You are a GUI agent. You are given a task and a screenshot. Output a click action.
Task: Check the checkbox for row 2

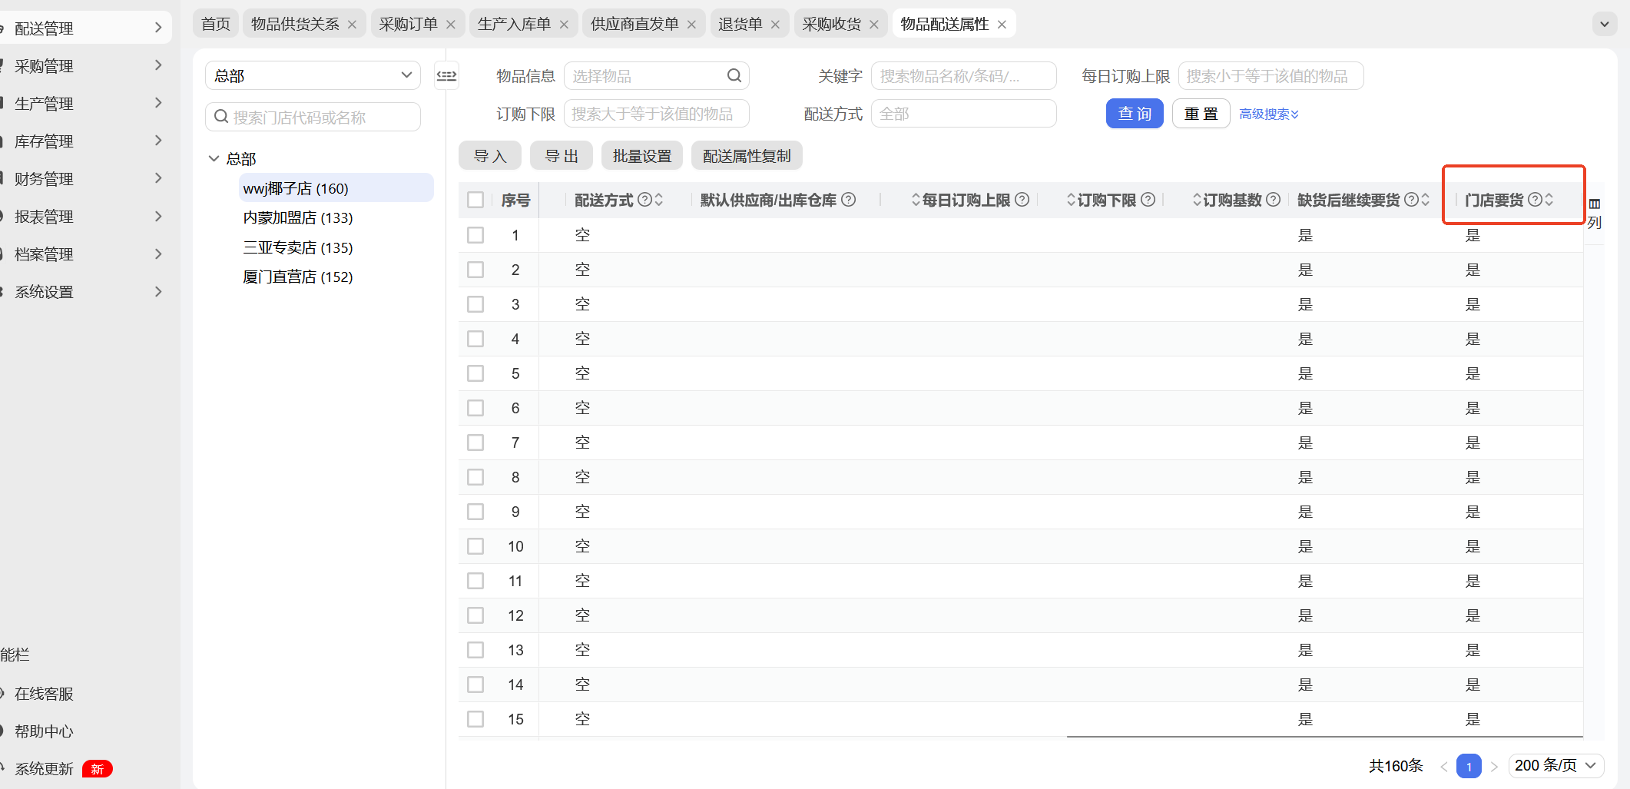475,270
